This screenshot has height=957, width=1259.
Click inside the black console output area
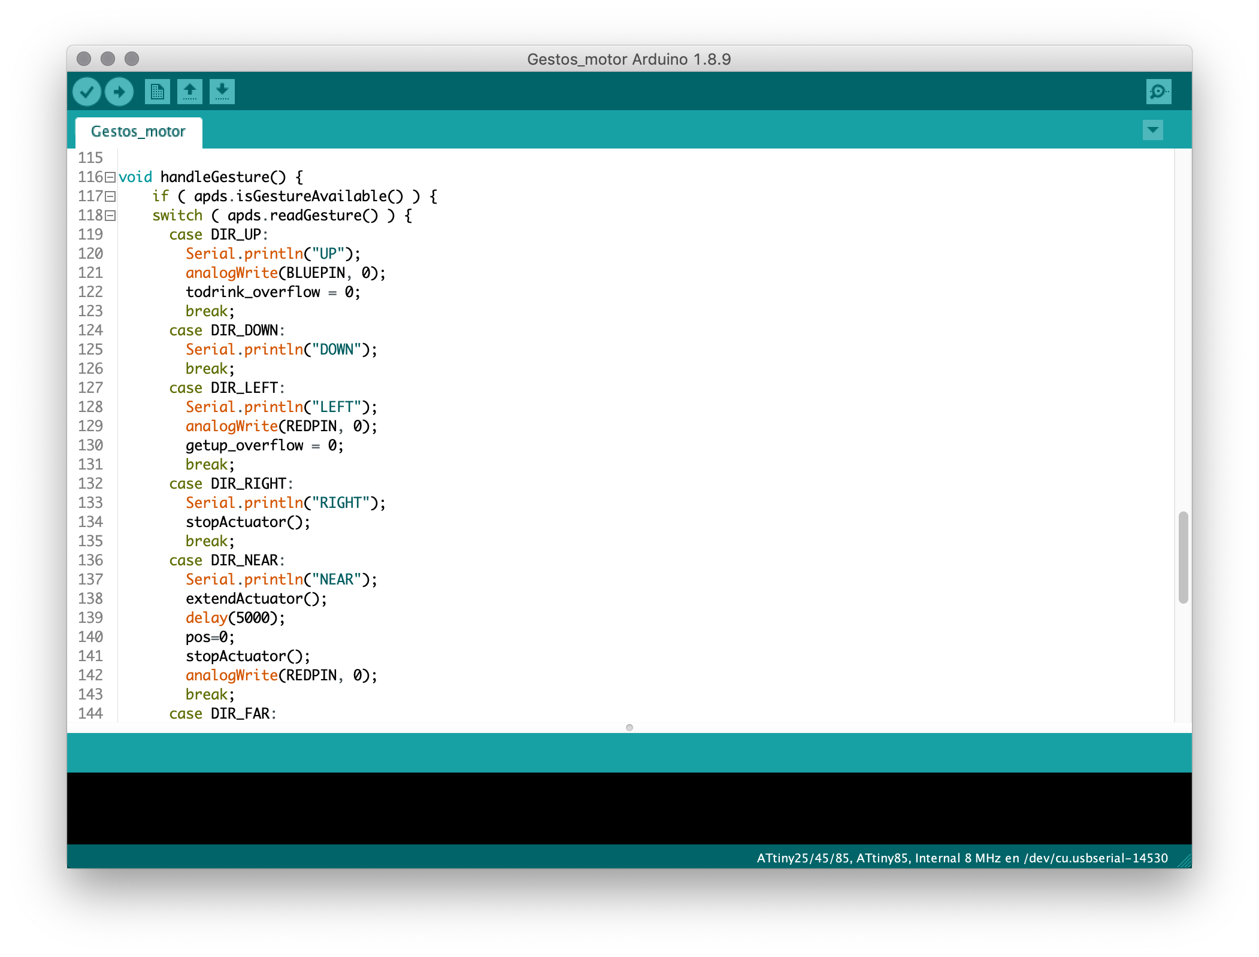coord(629,808)
